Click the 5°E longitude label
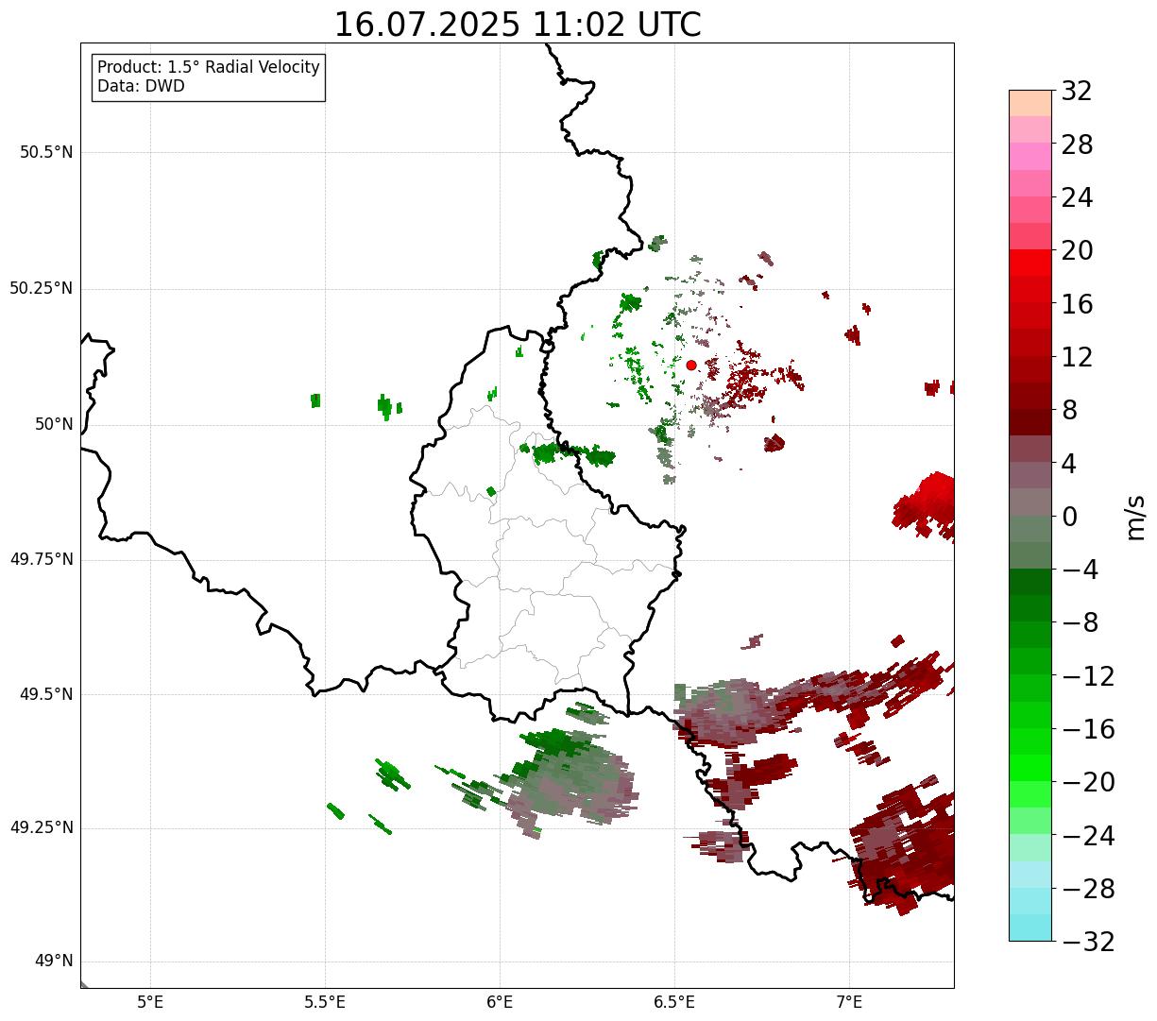Viewport: 1157px width, 1021px height. point(150,1001)
